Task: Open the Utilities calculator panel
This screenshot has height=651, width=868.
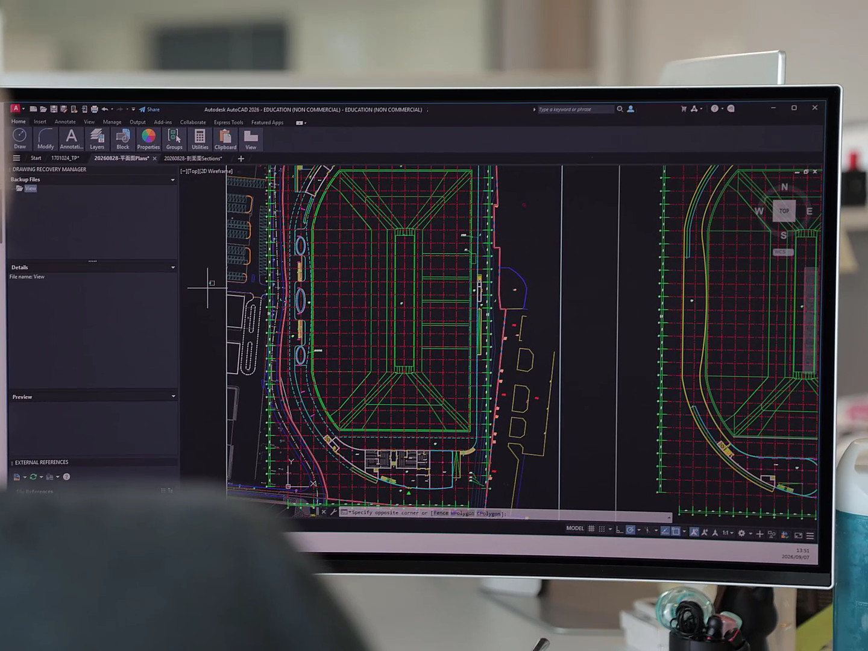Action: pyautogui.click(x=200, y=139)
